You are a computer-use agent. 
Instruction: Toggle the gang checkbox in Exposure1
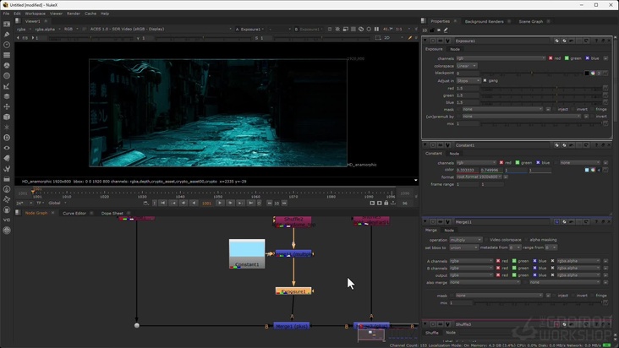[x=485, y=80]
